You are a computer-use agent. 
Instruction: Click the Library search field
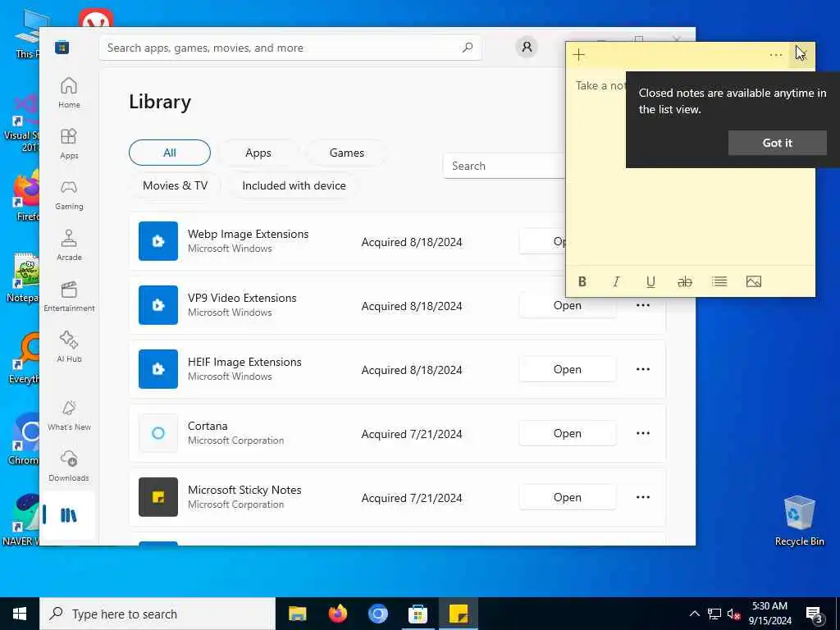tap(504, 166)
